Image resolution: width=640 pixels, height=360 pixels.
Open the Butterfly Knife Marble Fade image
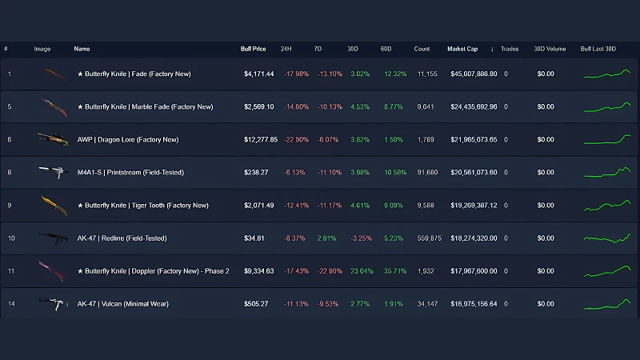click(x=54, y=107)
